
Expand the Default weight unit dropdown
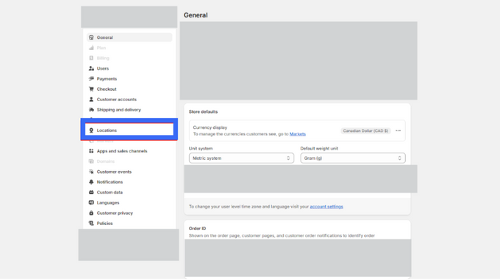pyautogui.click(x=353, y=158)
